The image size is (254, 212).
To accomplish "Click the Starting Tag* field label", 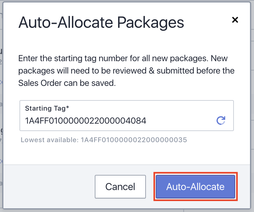I will click(x=47, y=108).
